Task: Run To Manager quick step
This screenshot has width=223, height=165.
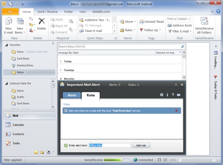Action: tap(95, 25)
